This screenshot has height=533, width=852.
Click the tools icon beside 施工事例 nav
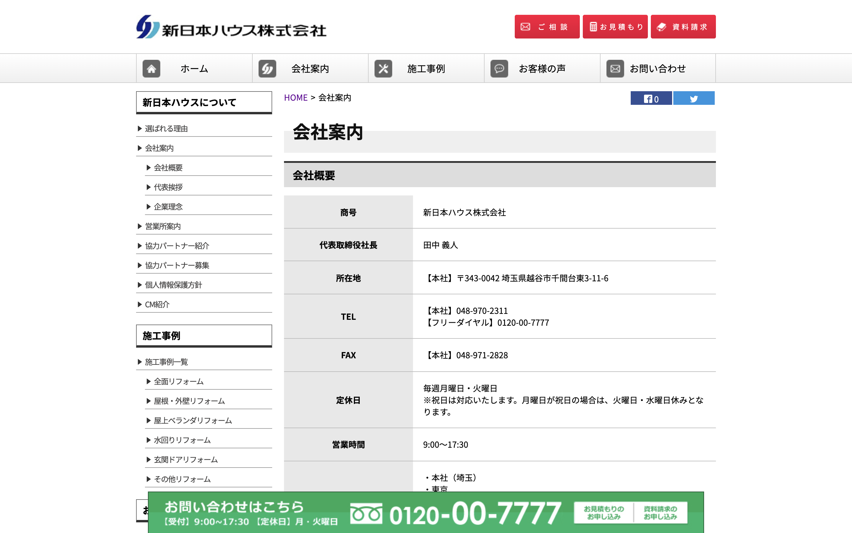pos(383,68)
